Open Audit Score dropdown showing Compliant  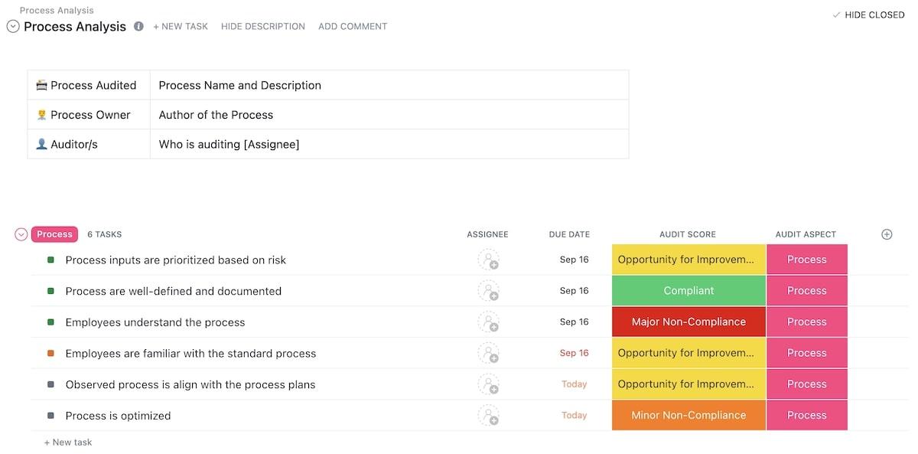coord(688,291)
